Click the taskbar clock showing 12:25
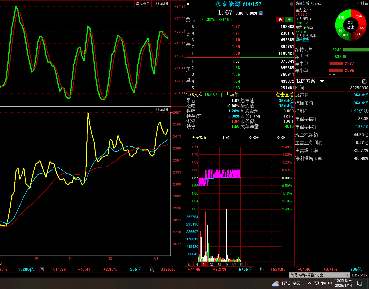The height and width of the screenshot is (289, 369). 343,283
